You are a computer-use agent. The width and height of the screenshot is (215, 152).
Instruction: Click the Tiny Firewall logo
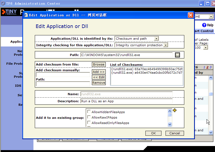pos(9,12)
